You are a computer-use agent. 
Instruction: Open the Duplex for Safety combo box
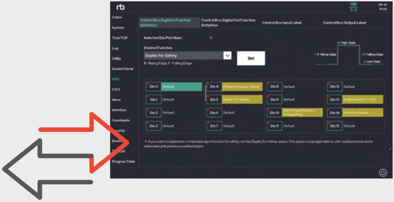pos(183,55)
